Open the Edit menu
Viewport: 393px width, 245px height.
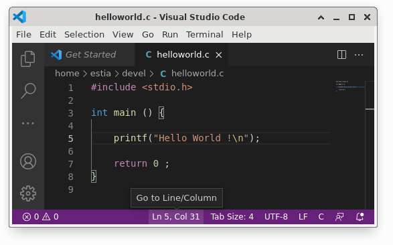[48, 34]
